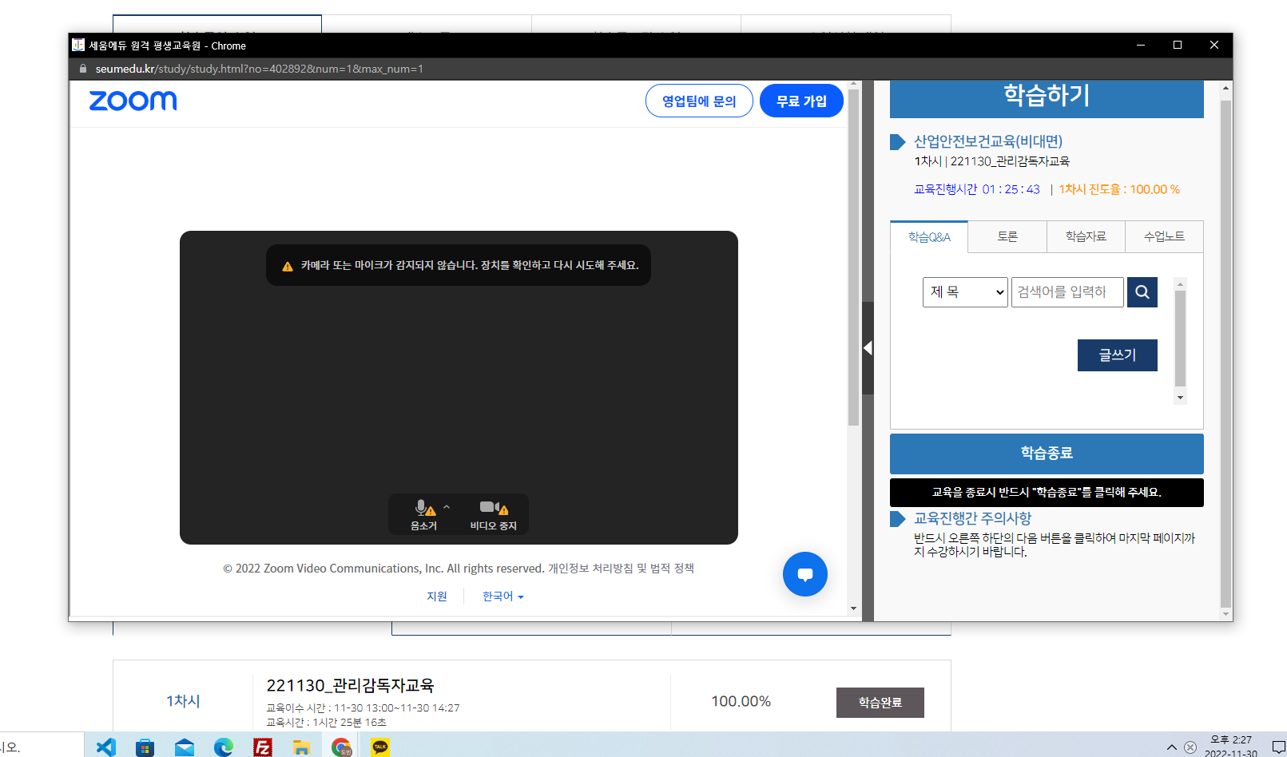Click the search keyword input field
1287x757 pixels.
(1067, 292)
